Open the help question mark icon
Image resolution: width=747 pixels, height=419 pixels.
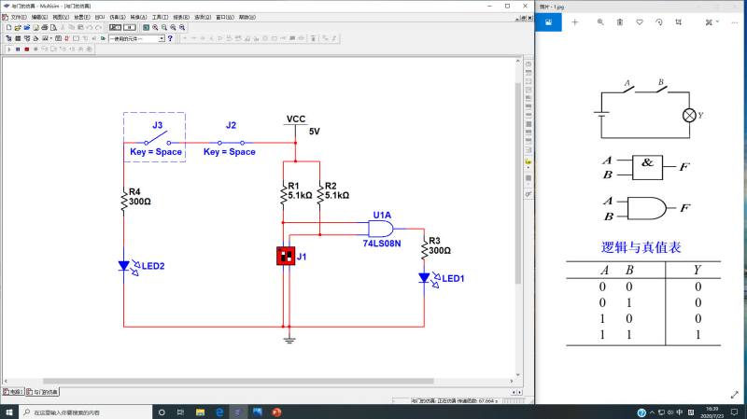tap(170, 38)
